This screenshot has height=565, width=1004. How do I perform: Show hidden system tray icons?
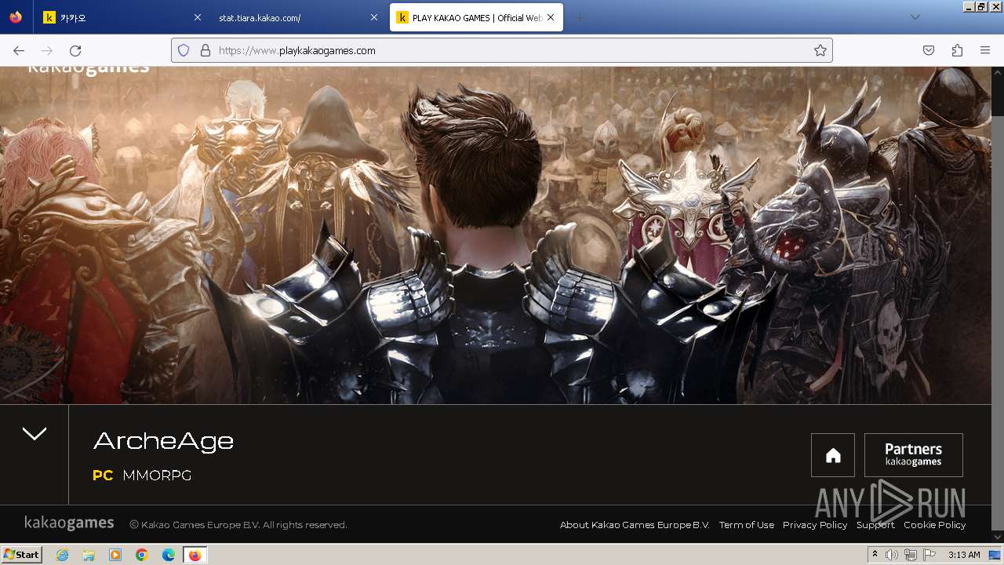(x=875, y=555)
